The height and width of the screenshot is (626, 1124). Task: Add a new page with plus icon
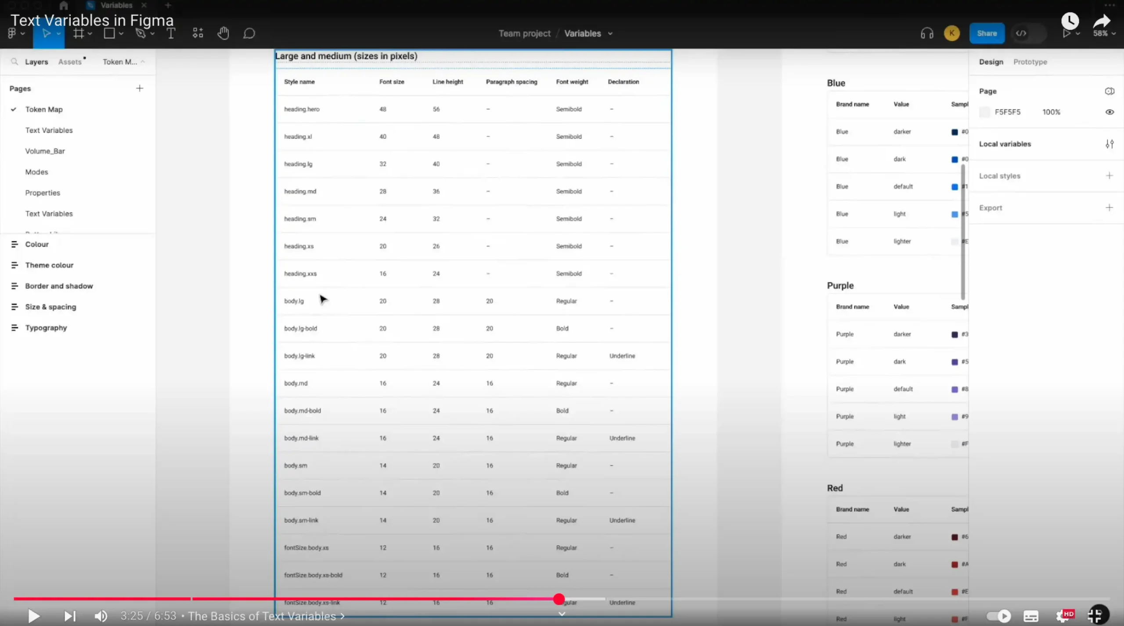tap(140, 89)
